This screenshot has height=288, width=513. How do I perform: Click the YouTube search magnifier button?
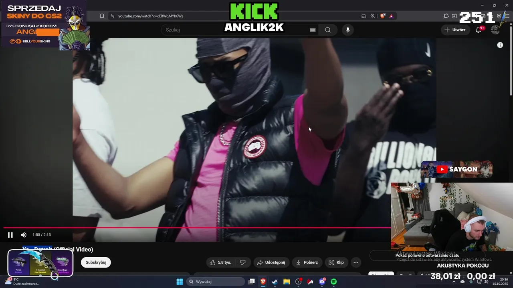[x=328, y=30]
